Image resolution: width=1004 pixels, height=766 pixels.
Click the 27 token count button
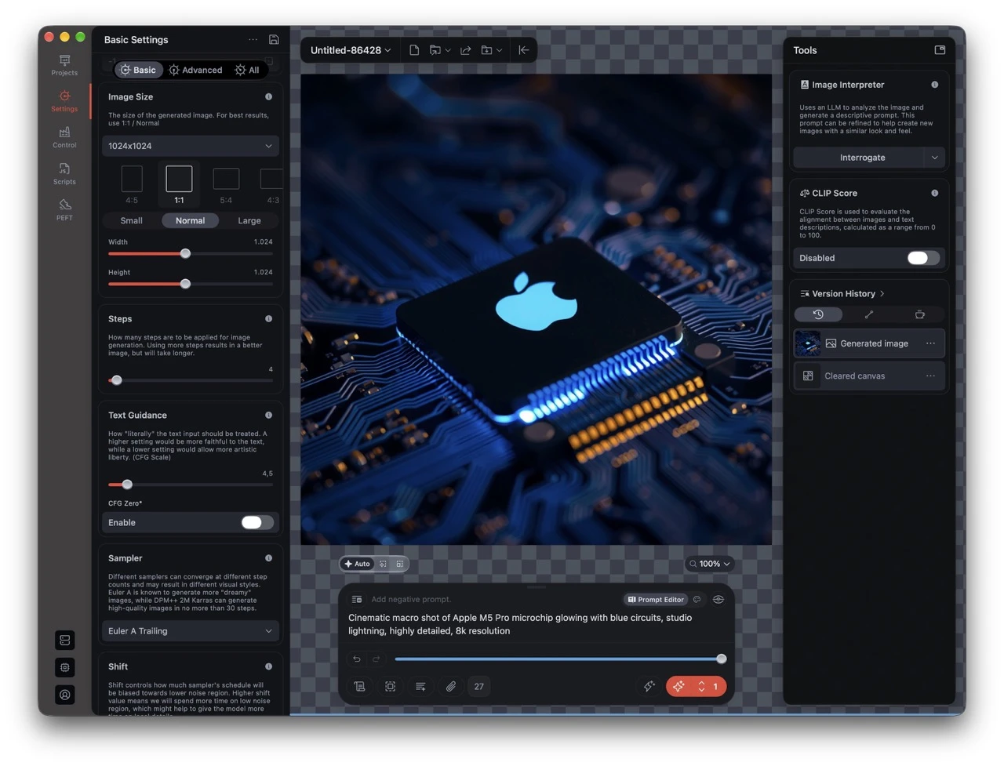[x=478, y=687]
